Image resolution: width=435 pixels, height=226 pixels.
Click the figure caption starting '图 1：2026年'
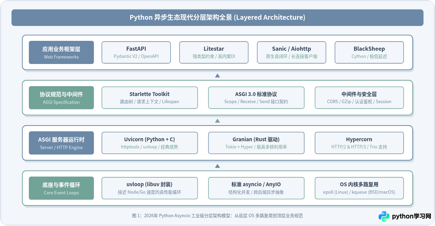click(x=217, y=215)
